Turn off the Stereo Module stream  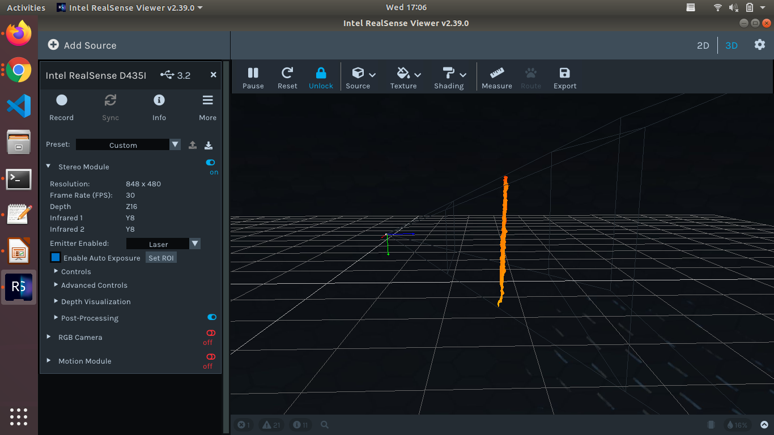point(210,163)
